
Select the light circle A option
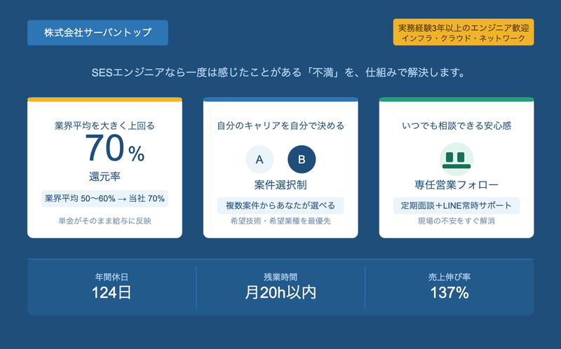click(x=259, y=160)
